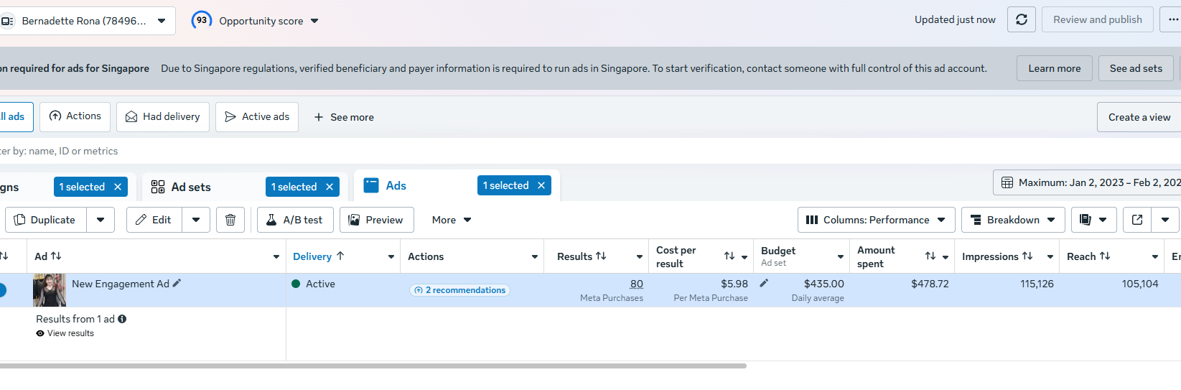Click the three-dot more options icon

pos(1173,20)
